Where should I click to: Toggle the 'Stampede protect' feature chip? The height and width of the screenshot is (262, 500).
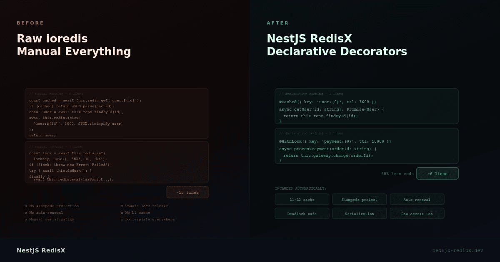359,199
